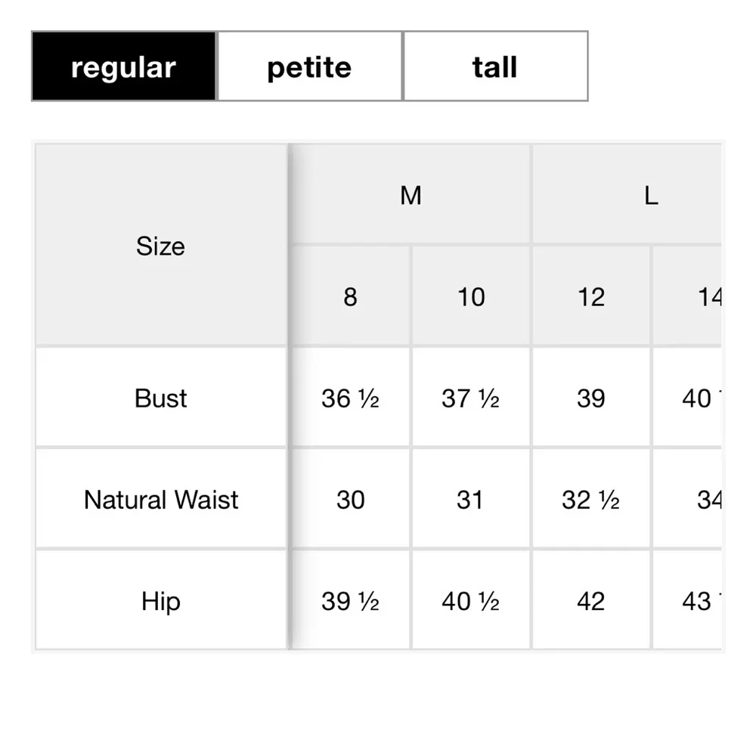Click the Hip row label
This screenshot has height=756, width=756.
tap(160, 601)
